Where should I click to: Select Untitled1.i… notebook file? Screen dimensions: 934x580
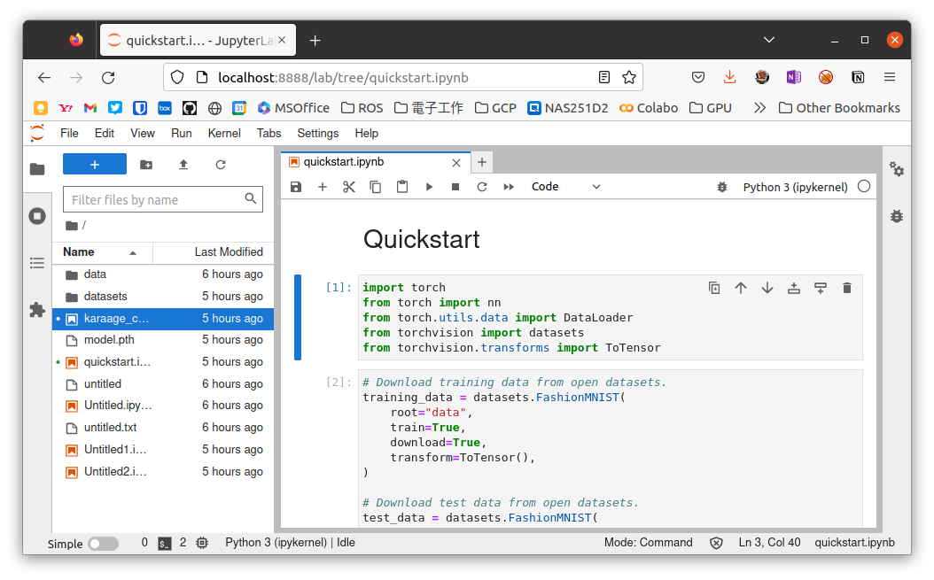163,449
